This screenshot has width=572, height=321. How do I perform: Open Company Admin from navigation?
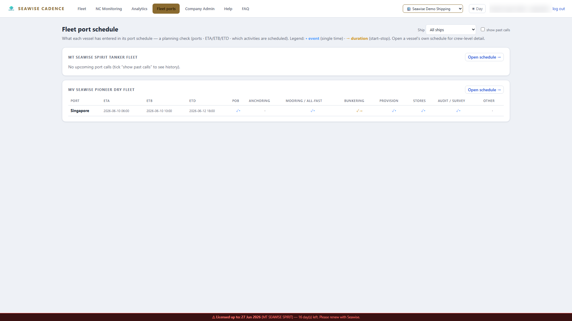[200, 9]
